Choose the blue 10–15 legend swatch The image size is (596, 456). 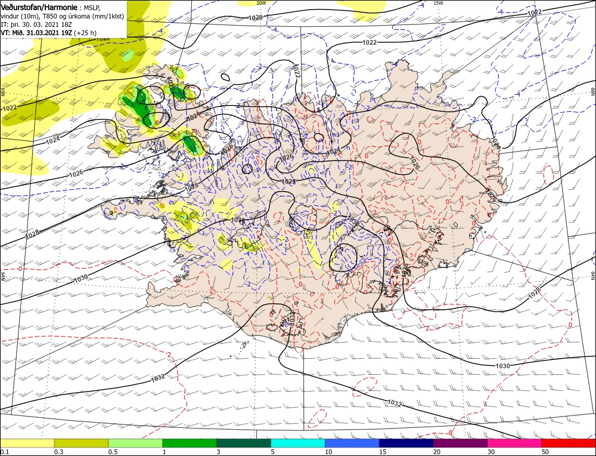pos(352,443)
